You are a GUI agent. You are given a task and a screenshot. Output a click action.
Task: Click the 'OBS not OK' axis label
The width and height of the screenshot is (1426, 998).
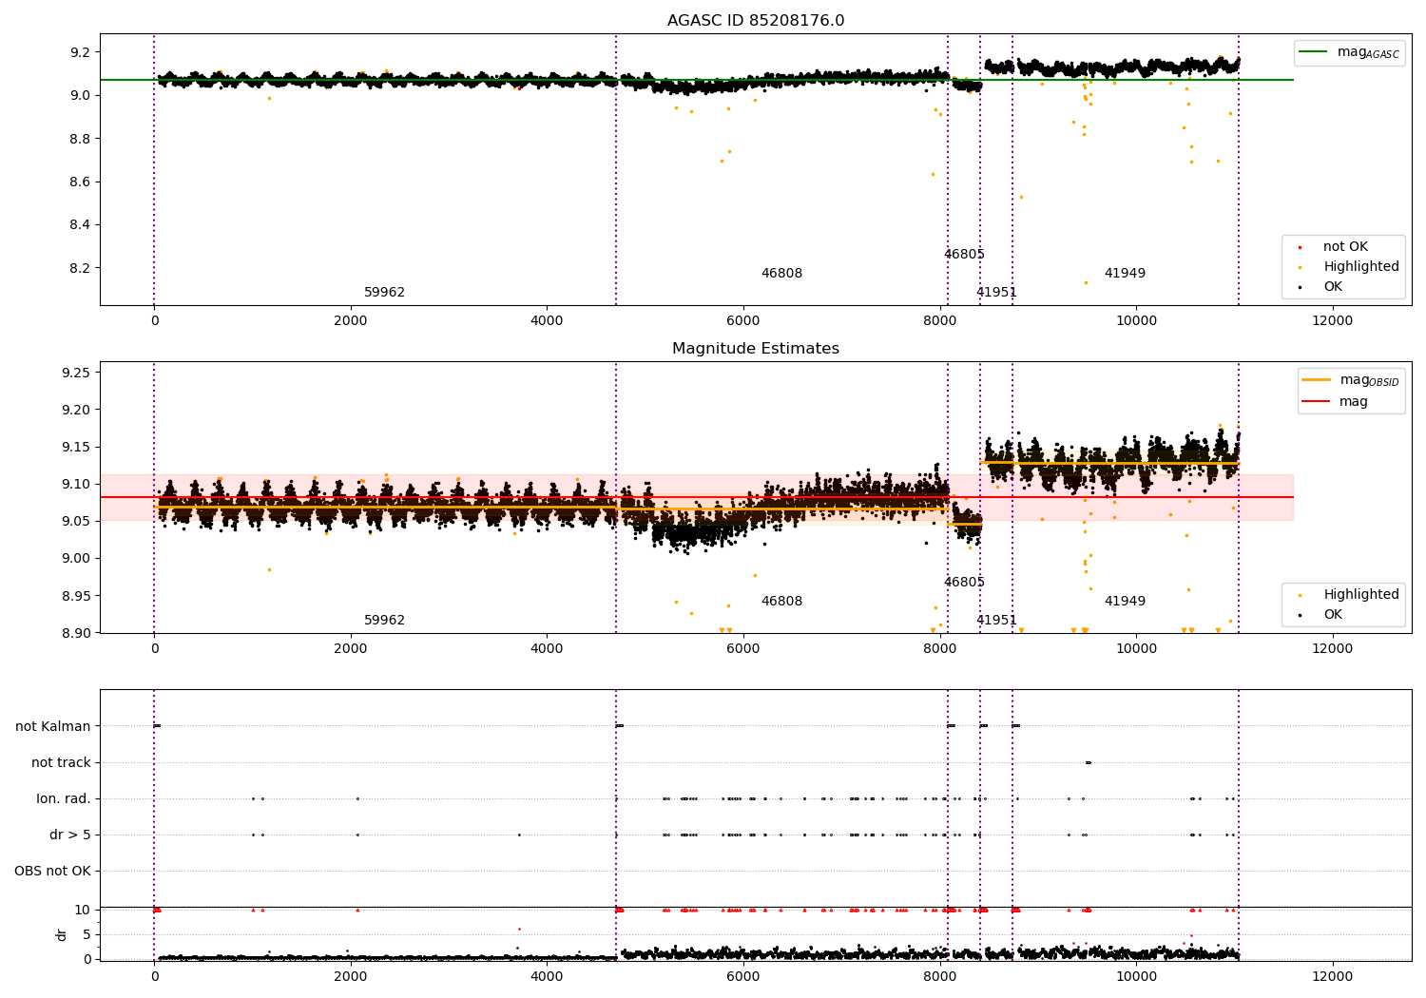(x=52, y=871)
